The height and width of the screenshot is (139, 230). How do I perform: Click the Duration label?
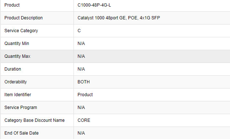click(12, 69)
